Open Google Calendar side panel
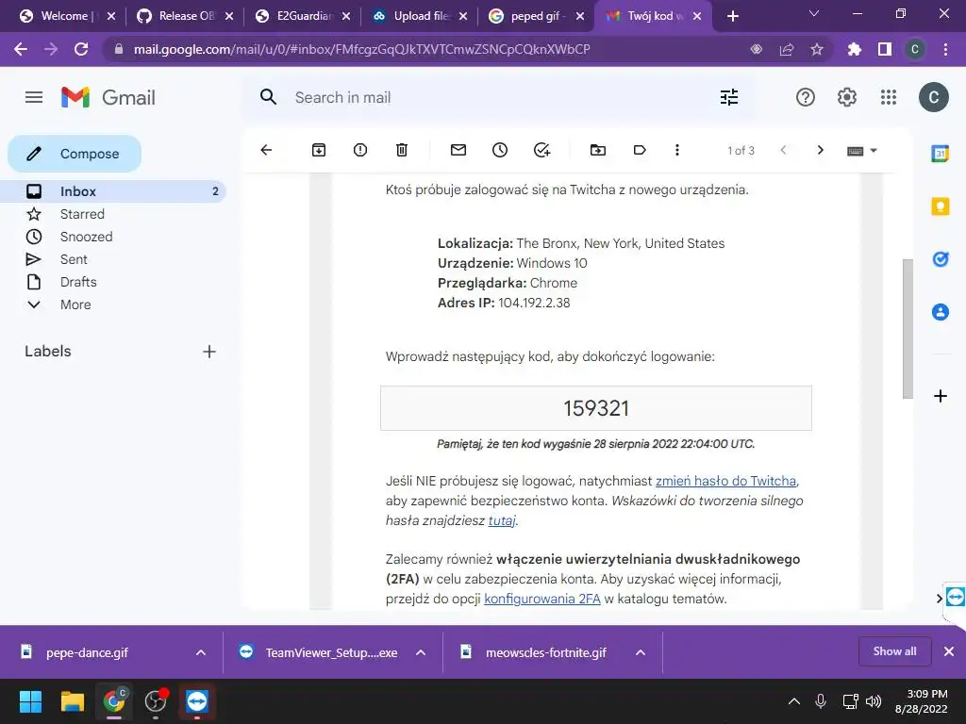 tap(941, 154)
